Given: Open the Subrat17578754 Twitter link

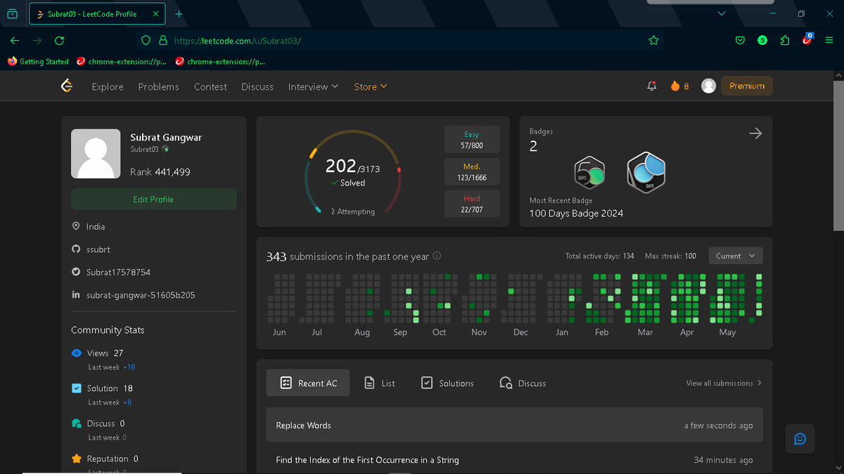Looking at the screenshot, I should click(118, 272).
